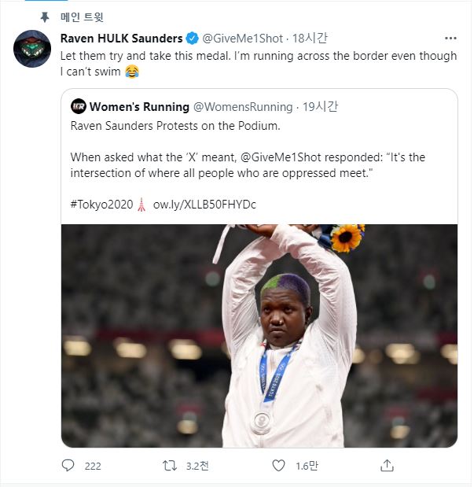Like the tweet with heart icon
Viewport: 474px width, 487px height.
277,466
